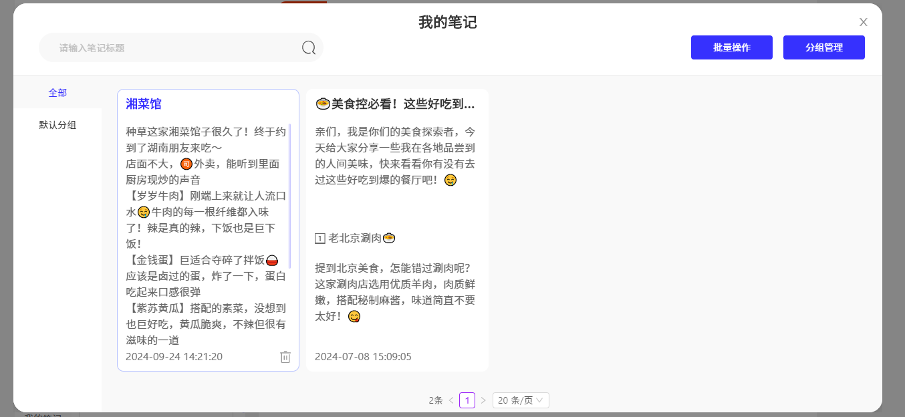This screenshot has height=417, width=905.
Task: Click the 2024-07-08 15:09:05 timestamp
Action: [x=363, y=357]
